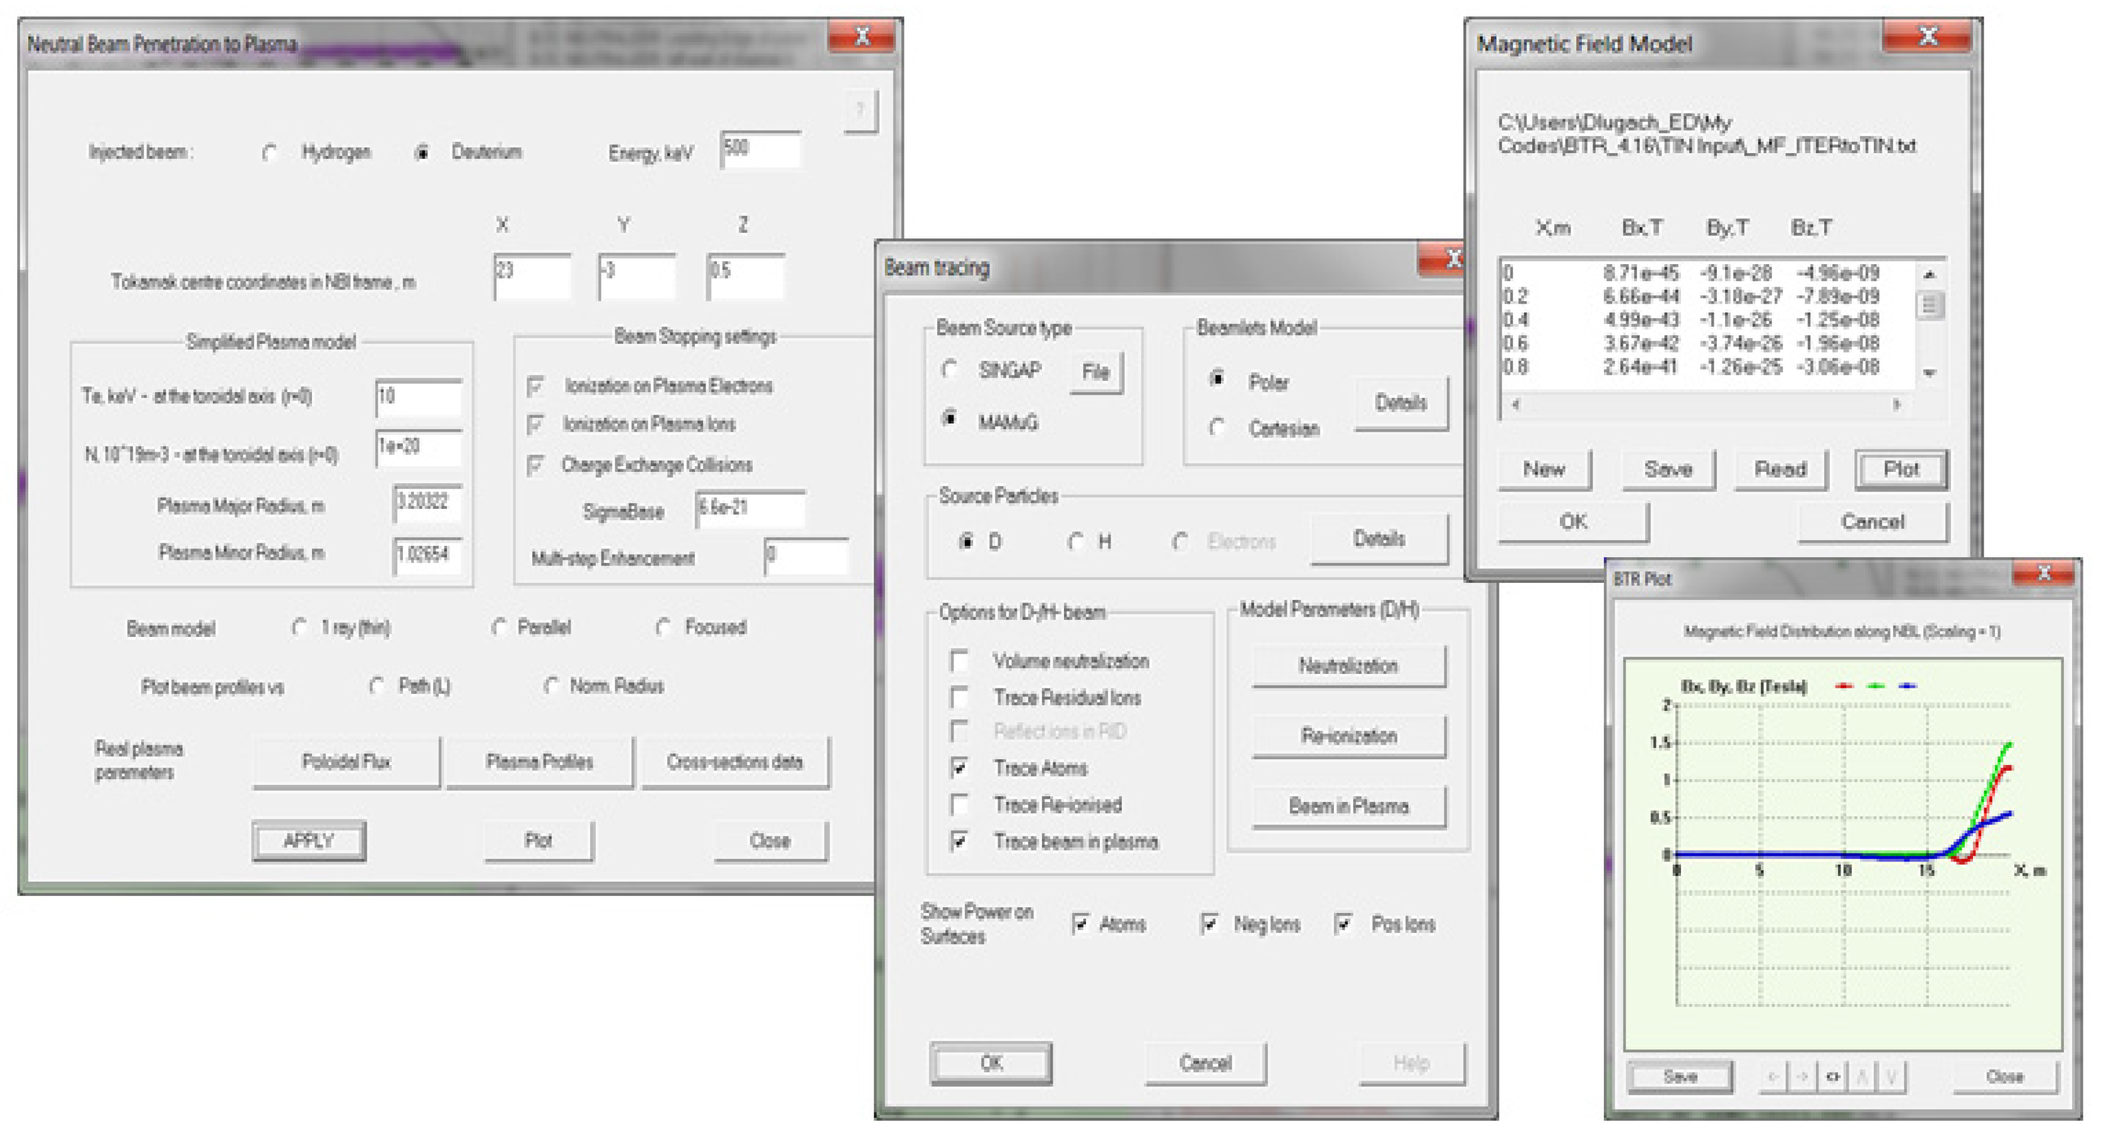The width and height of the screenshot is (2101, 1142).
Task: Uncheck the Trace Atoms option
Action: [x=960, y=767]
